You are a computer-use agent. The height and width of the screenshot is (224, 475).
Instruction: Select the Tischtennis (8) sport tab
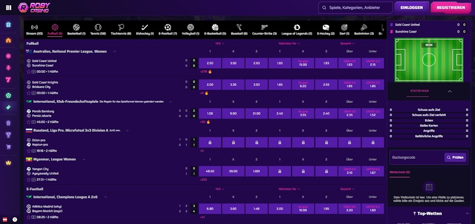121,30
